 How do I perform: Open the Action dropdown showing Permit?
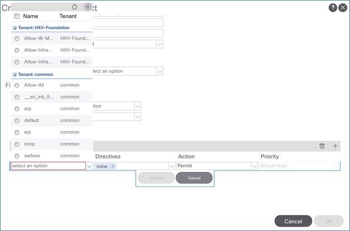point(254,166)
